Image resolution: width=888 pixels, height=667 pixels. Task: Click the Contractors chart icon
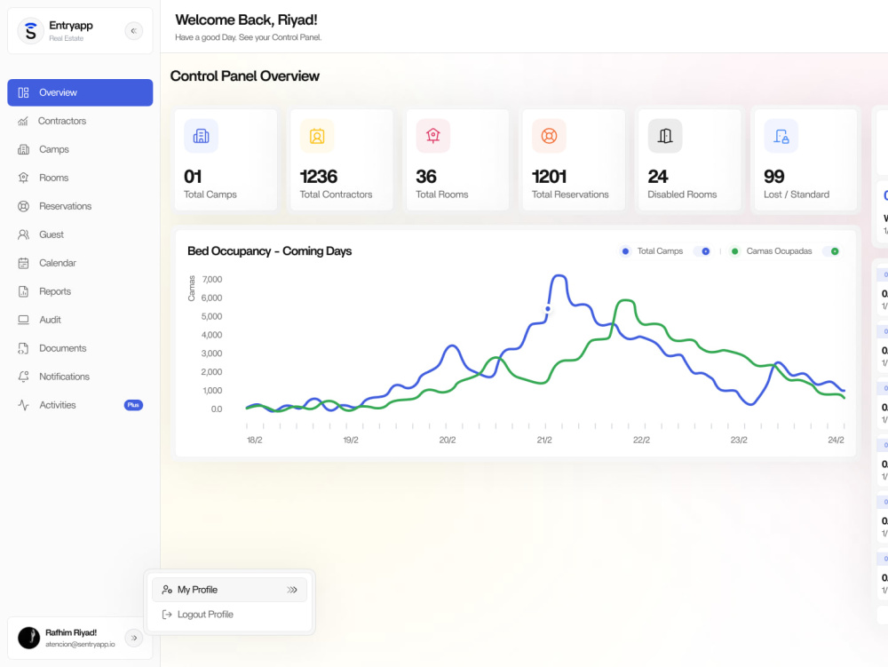pyautogui.click(x=23, y=121)
